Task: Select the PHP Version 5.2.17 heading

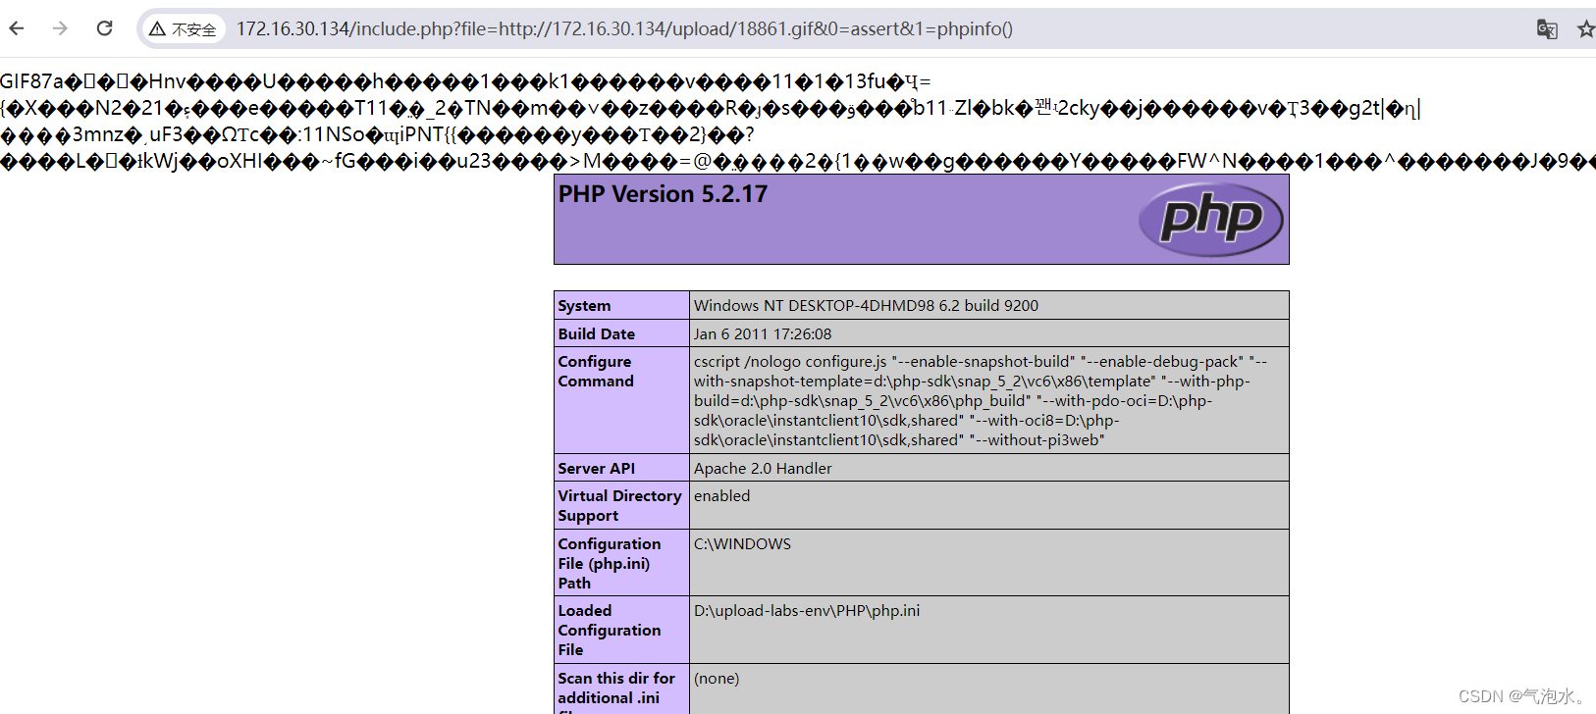Action: [663, 194]
